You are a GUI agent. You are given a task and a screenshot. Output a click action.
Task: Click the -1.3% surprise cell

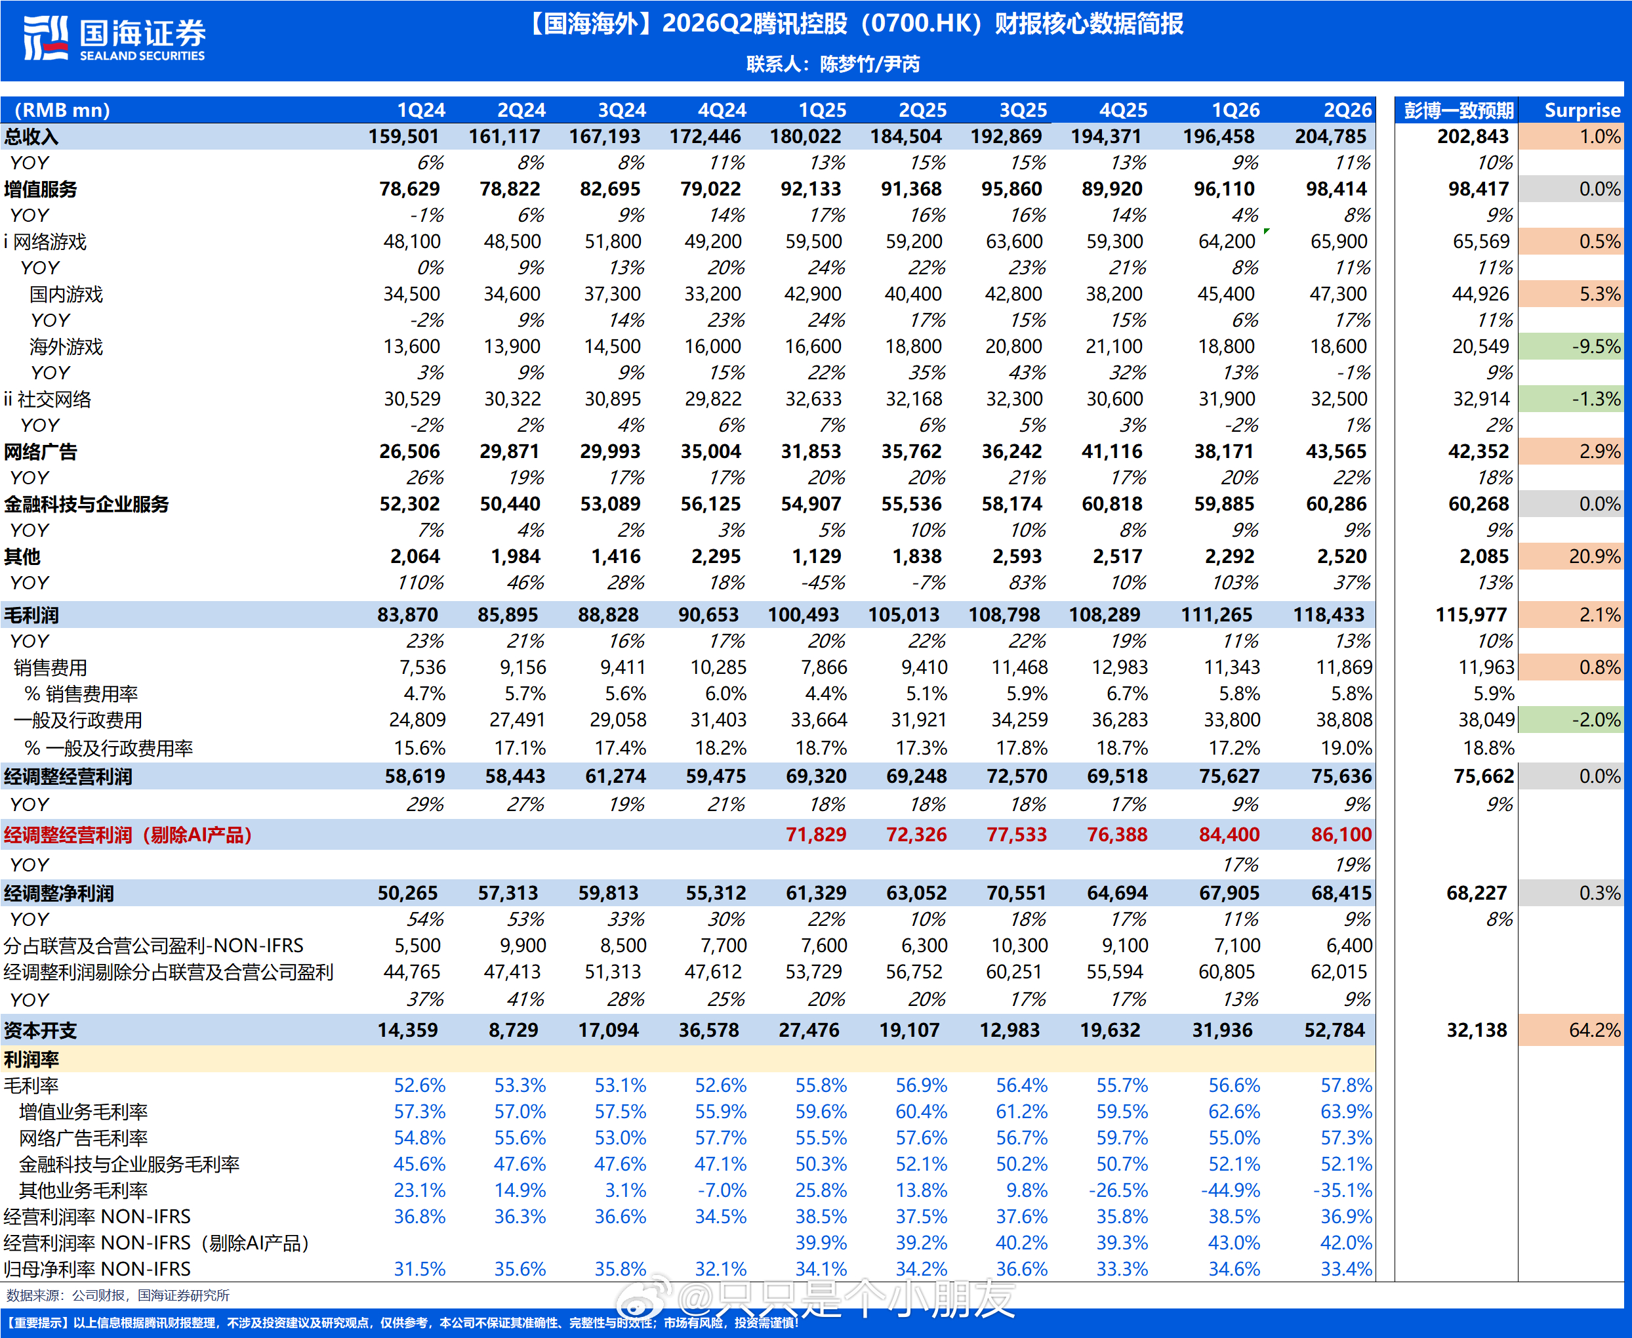tap(1572, 399)
